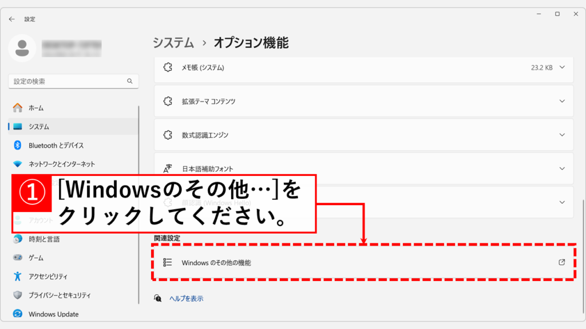Click the list icon beside Windows のその他の機能

tap(168, 262)
